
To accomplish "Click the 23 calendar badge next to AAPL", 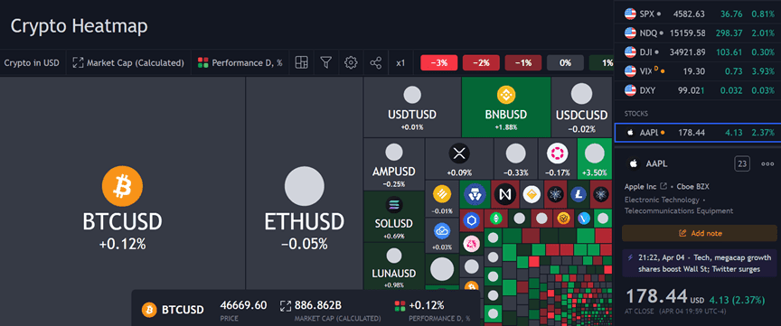I will [x=742, y=163].
